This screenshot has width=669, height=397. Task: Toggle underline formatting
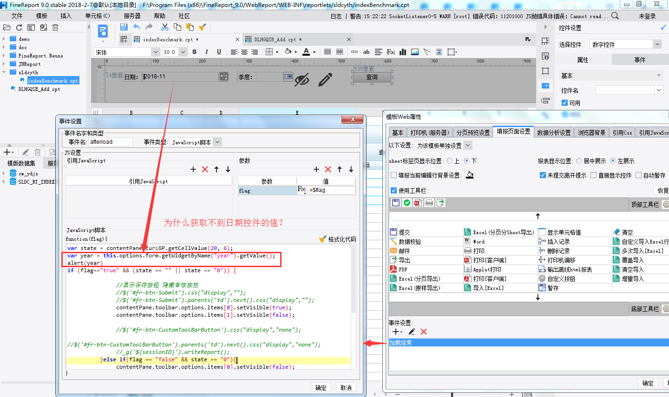pos(219,52)
